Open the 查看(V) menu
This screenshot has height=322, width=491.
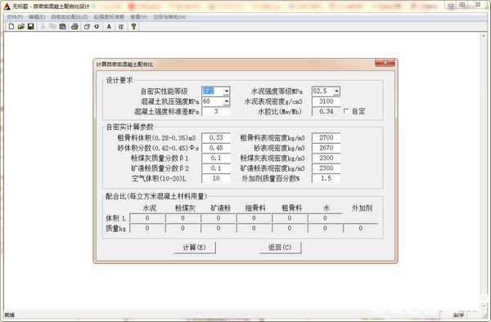tap(139, 17)
